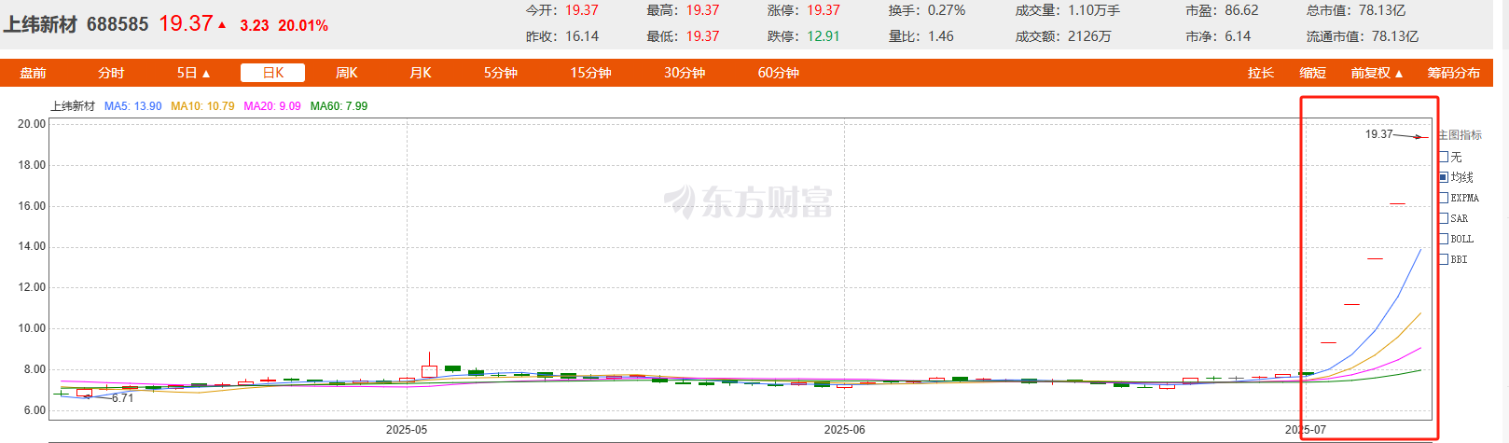Image resolution: width=1509 pixels, height=443 pixels.
Task: Click the 2025-05 date axis label
Action: tap(407, 430)
